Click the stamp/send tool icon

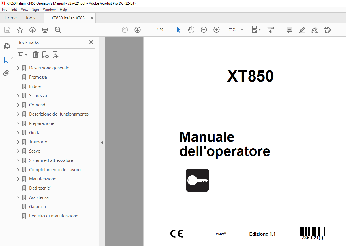click(x=327, y=30)
